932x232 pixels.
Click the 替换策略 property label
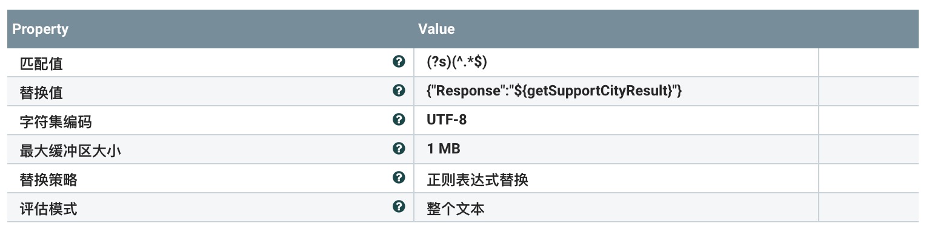point(48,179)
